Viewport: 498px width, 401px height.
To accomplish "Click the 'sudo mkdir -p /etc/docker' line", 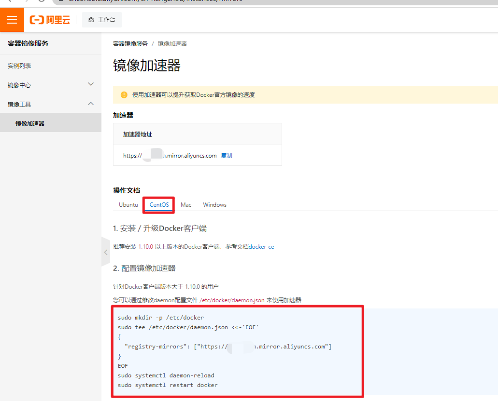I will (x=161, y=318).
